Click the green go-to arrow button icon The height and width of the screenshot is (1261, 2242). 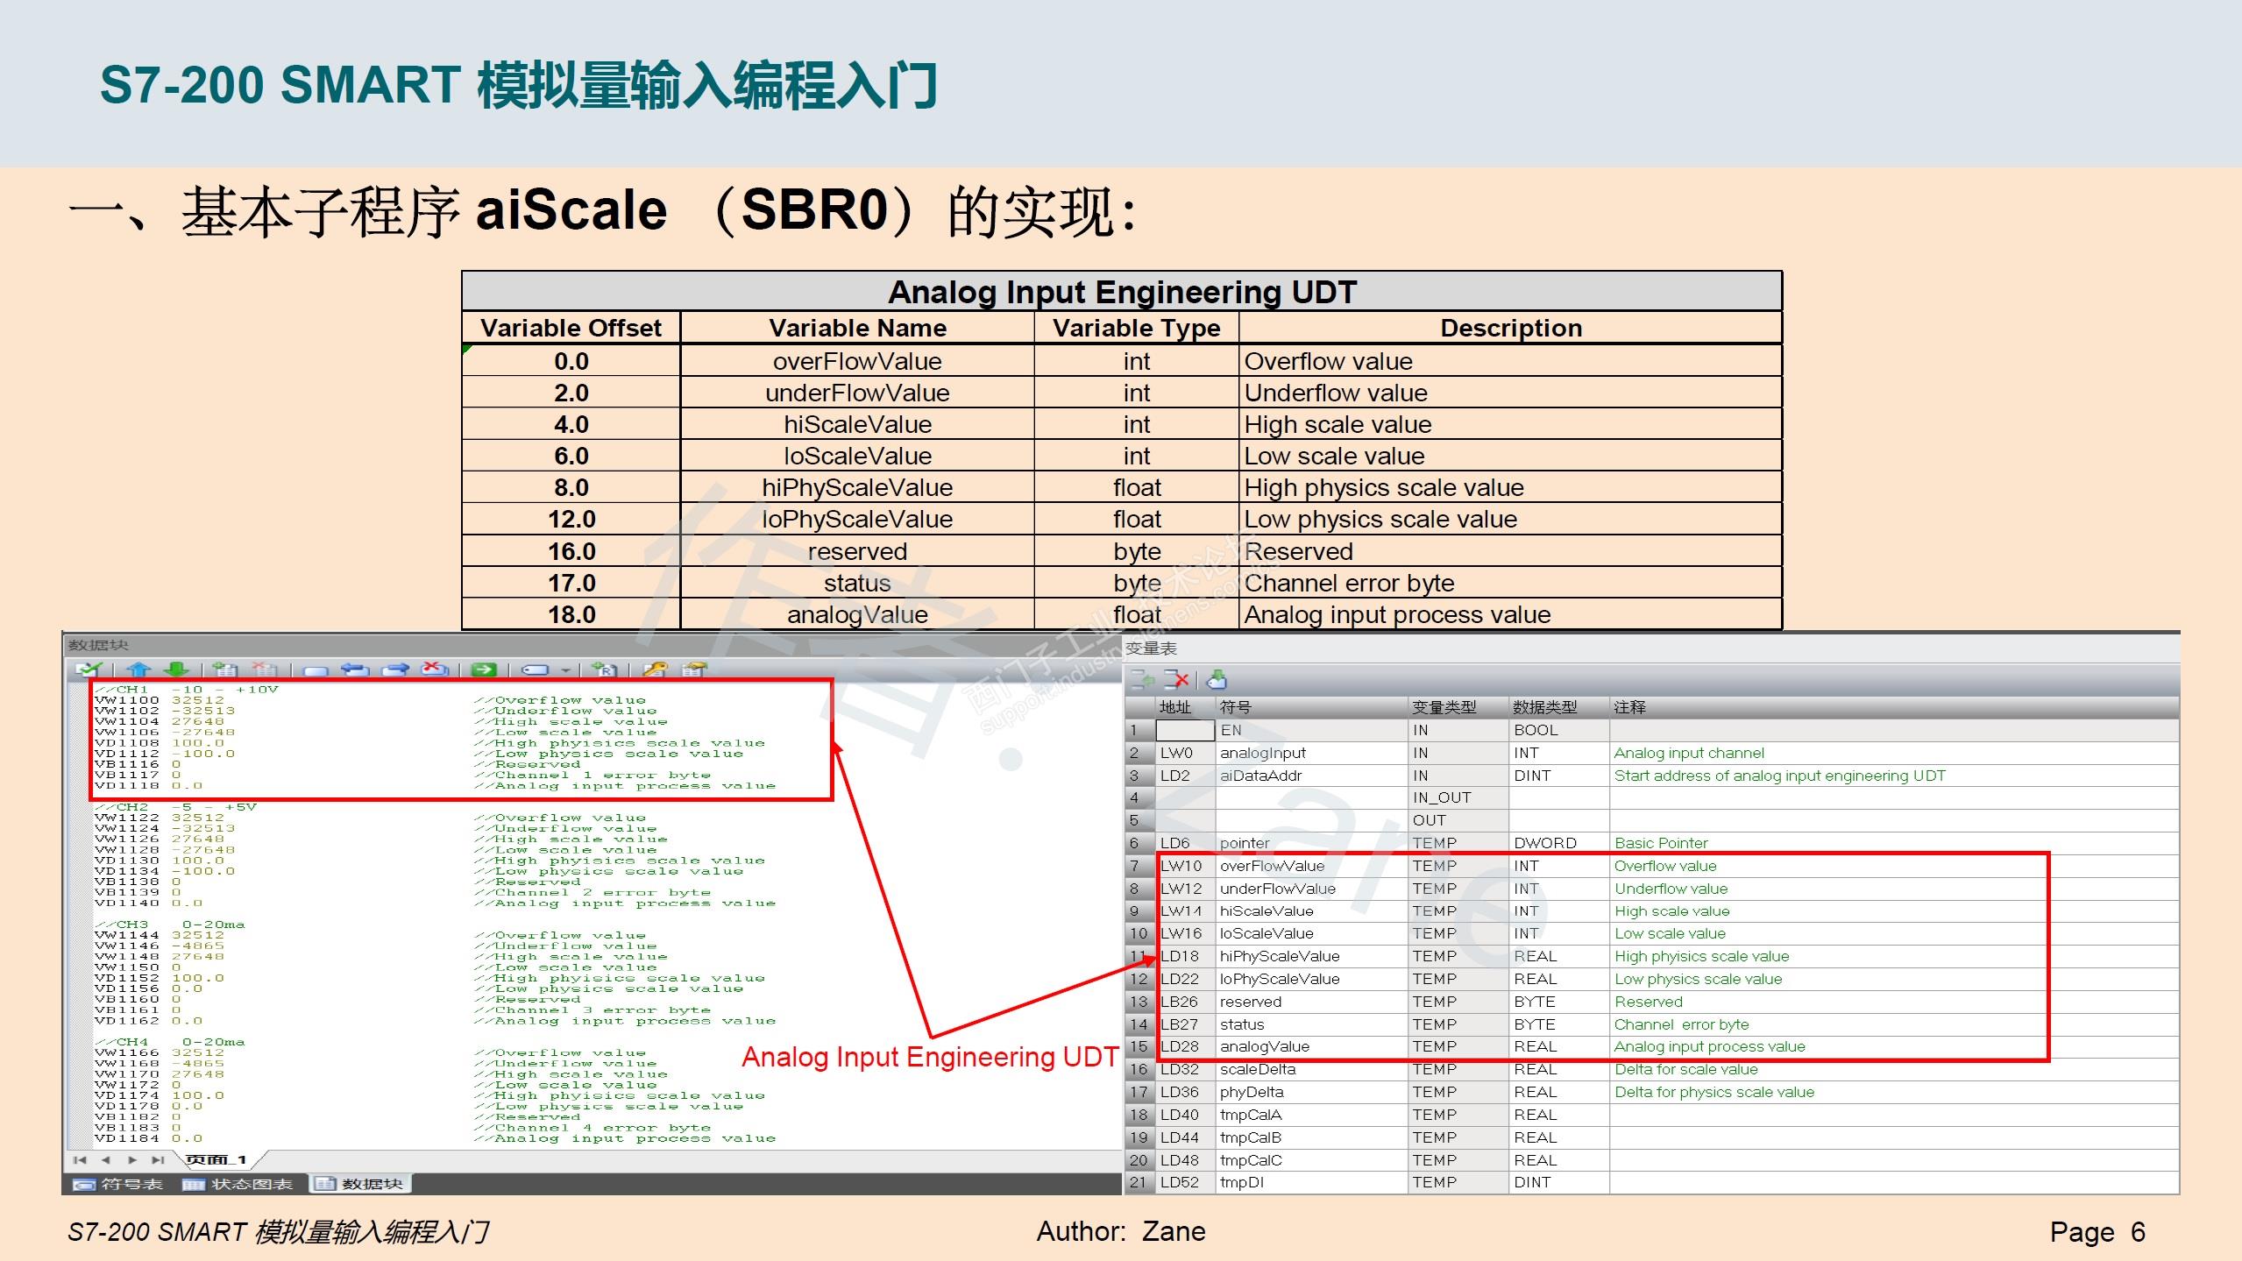[483, 670]
